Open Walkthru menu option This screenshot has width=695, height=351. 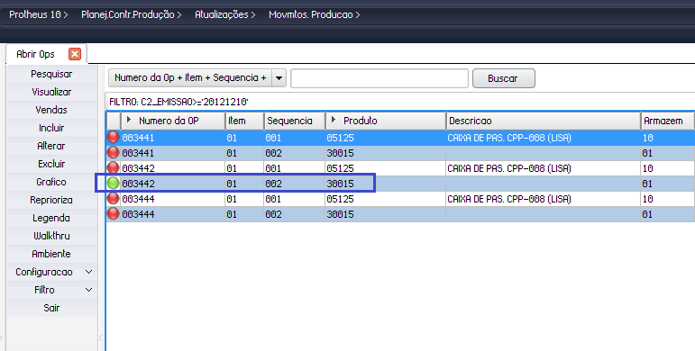click(52, 236)
